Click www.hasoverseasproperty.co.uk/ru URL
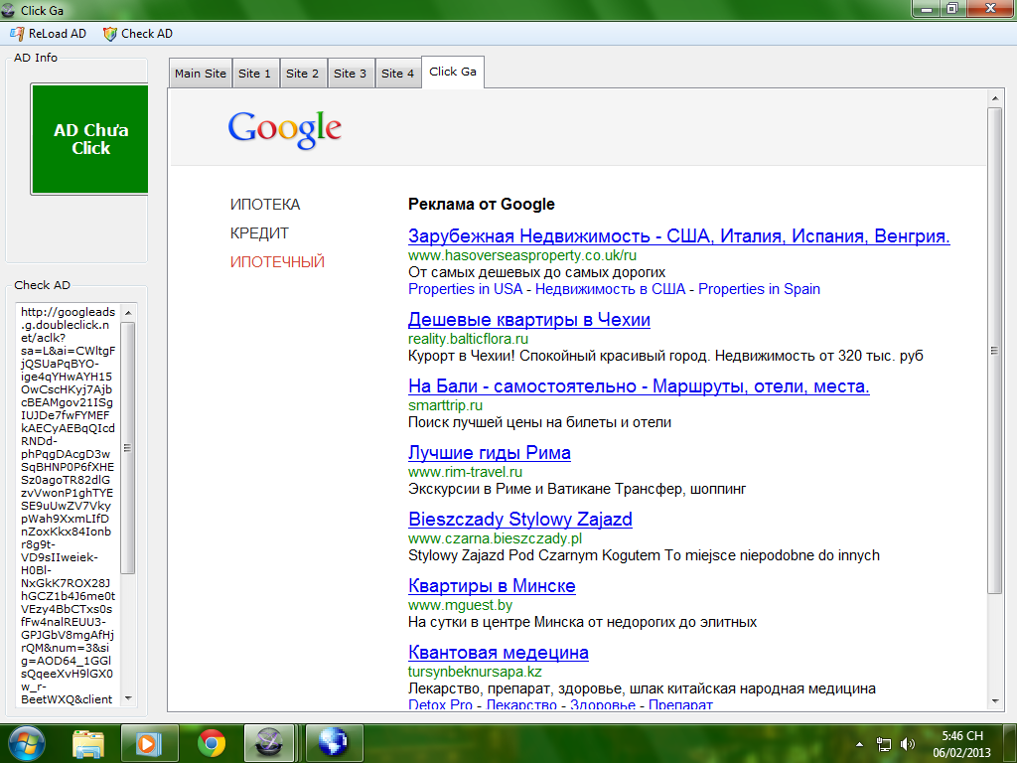 (522, 255)
